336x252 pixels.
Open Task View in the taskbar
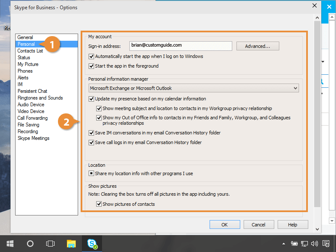coord(50,244)
